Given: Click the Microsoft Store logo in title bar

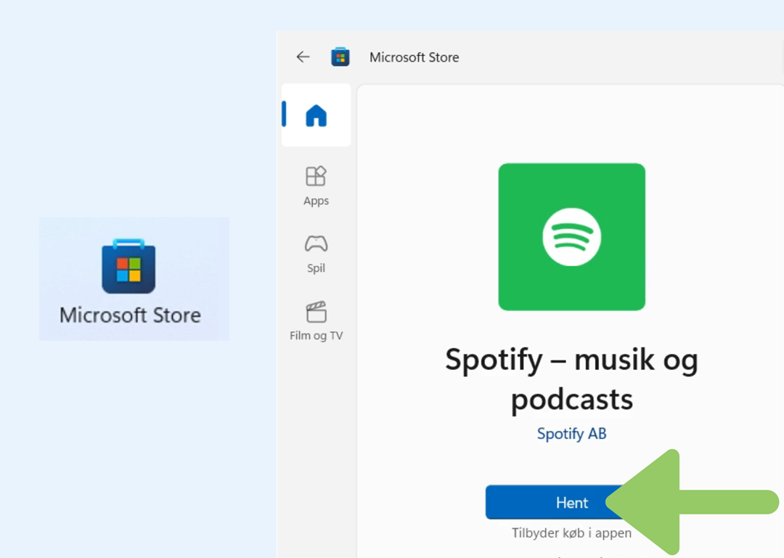Looking at the screenshot, I should [x=340, y=57].
